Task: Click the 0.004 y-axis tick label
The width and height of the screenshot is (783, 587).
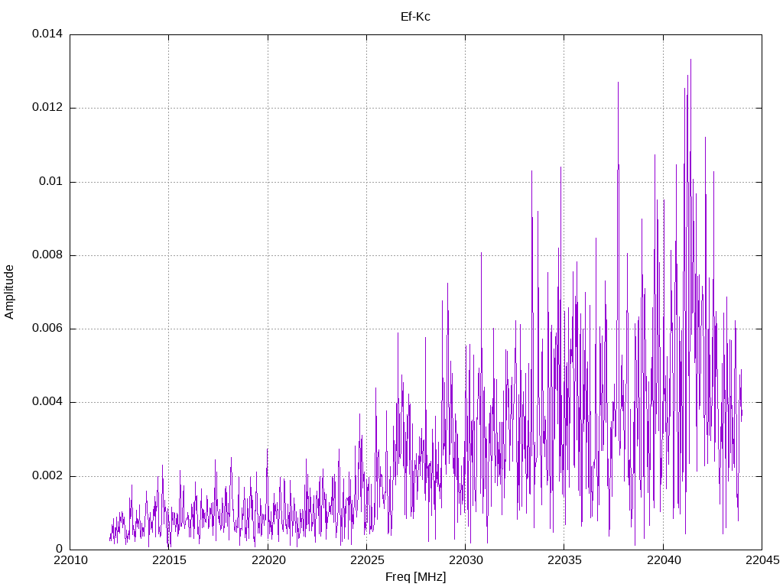Action: [x=47, y=402]
